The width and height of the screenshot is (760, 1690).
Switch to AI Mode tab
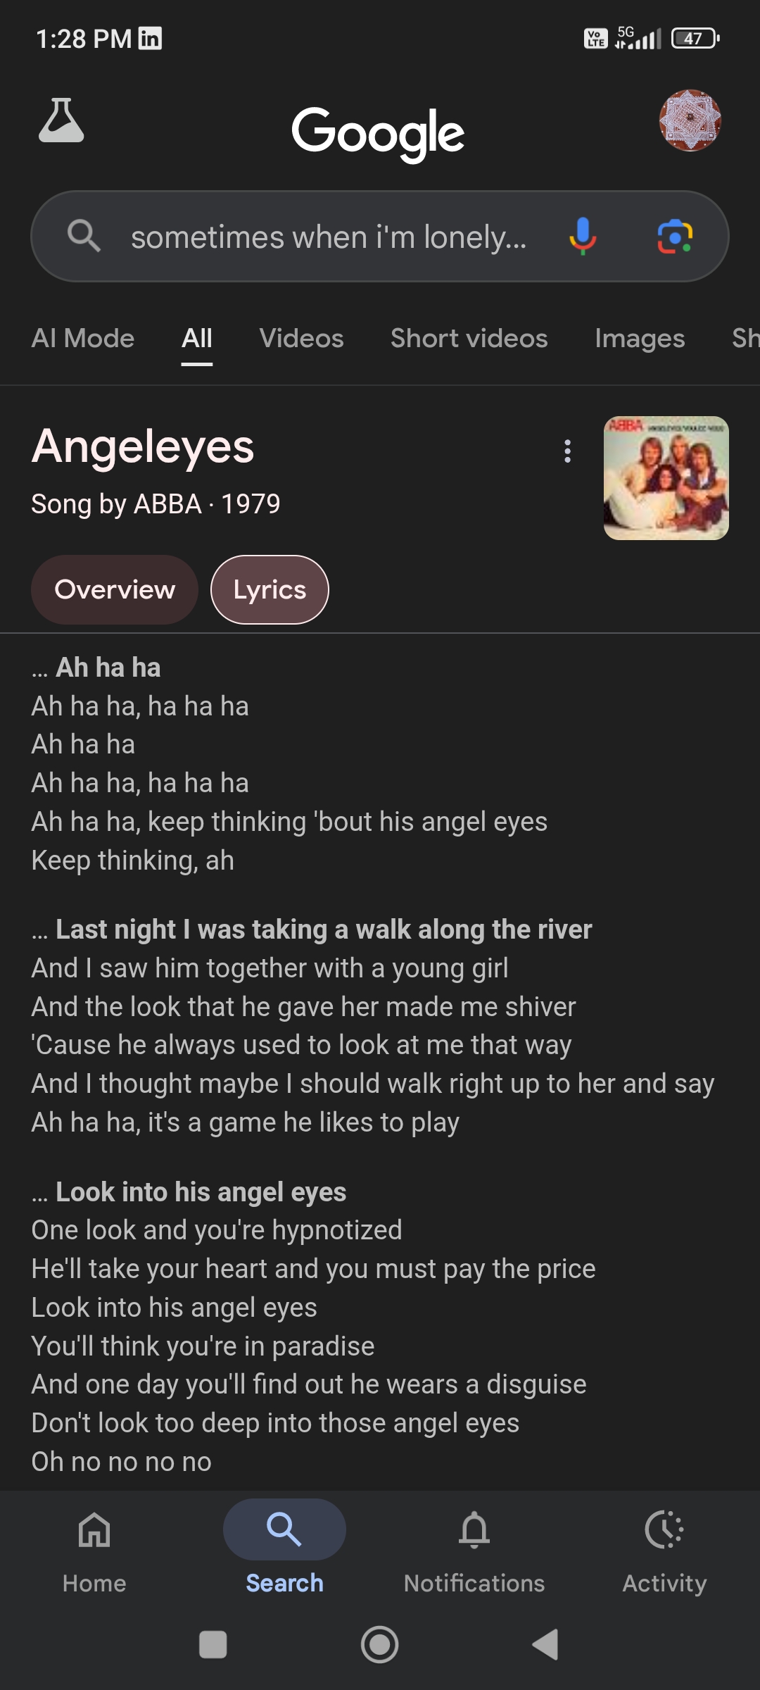coord(83,339)
